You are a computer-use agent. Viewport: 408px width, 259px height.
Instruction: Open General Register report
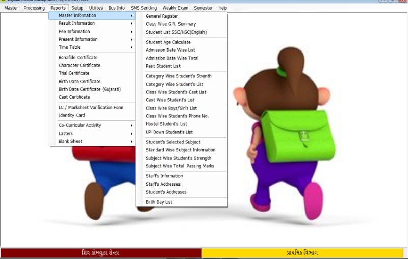tap(162, 16)
